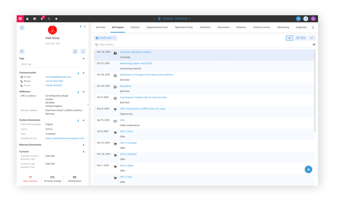Open notifications showing the 10 badge
The height and width of the screenshot is (211, 338).
(42, 18)
